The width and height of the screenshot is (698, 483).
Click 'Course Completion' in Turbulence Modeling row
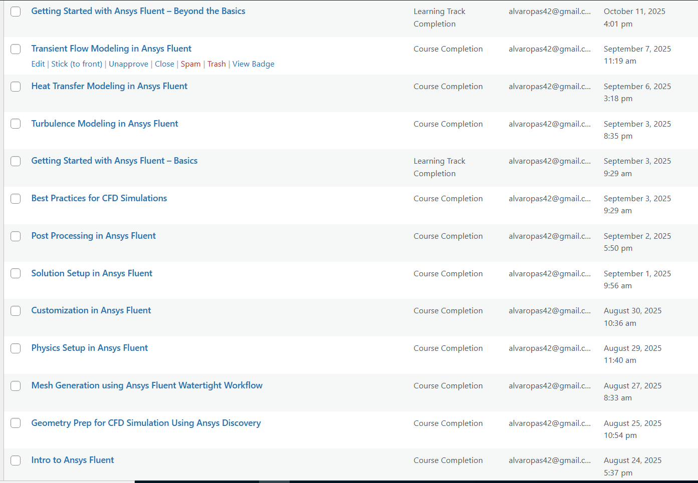[448, 124]
